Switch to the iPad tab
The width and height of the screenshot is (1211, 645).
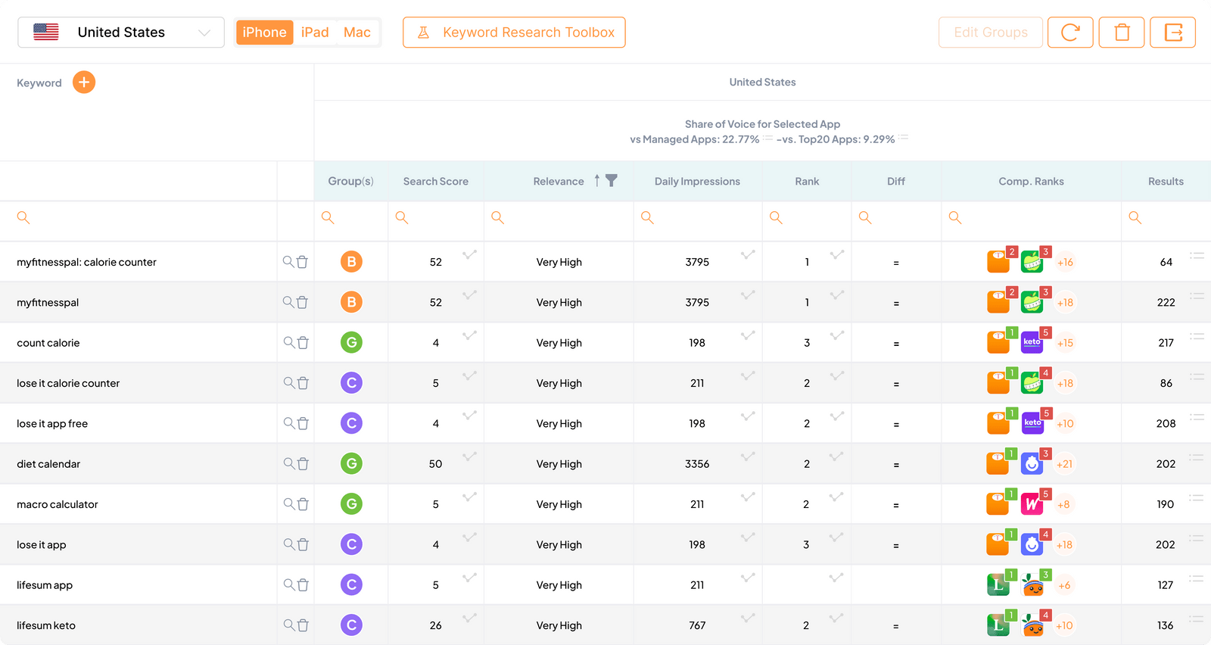coord(315,33)
